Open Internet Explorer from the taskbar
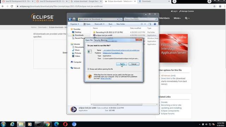Screen dimensions: 226x127 [12, 124]
